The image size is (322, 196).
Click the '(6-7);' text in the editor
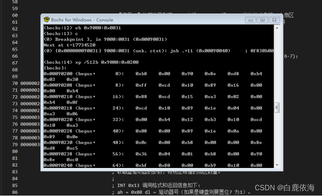291,56
